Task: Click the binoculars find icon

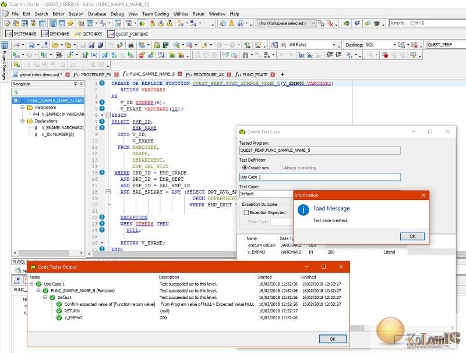Action: (x=245, y=55)
